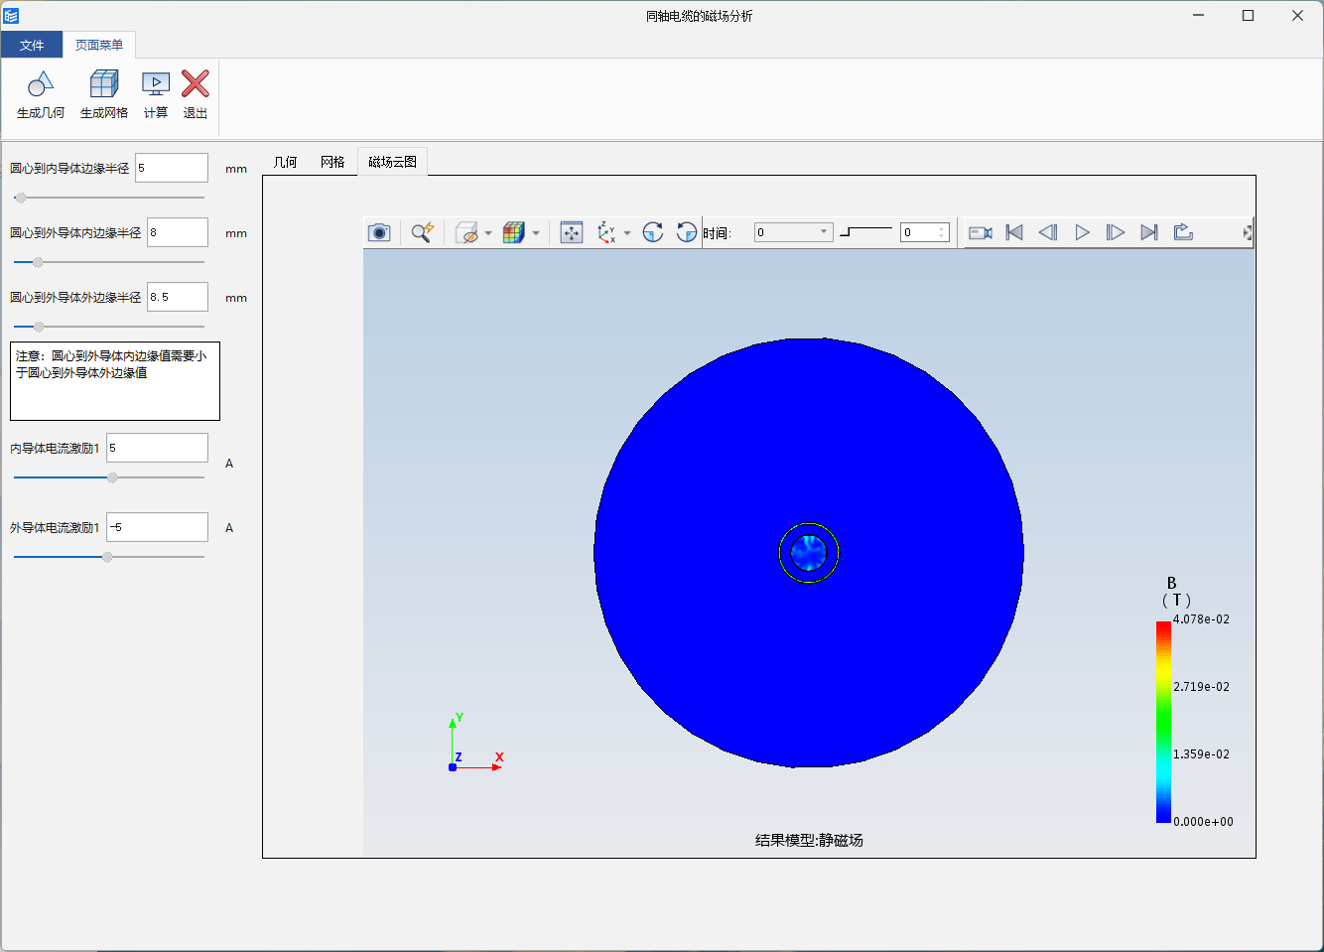Click the colored cube render-mode icon
The image size is (1324, 952).
513,232
